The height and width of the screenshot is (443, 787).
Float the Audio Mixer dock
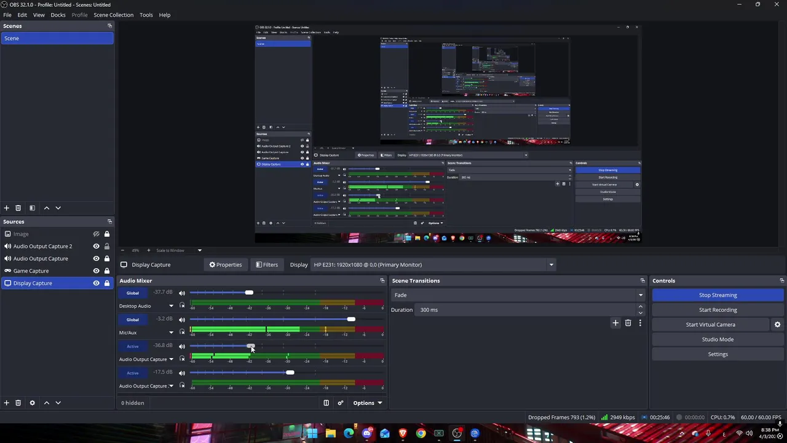point(382,281)
